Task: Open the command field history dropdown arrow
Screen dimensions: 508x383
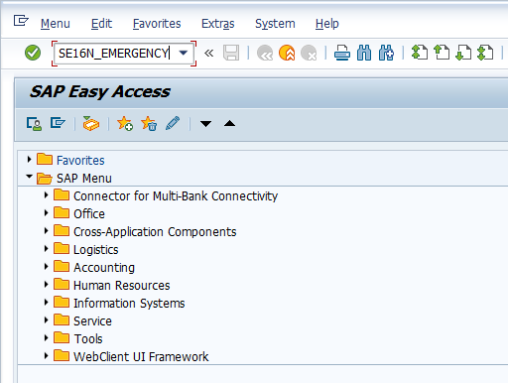Action: [x=184, y=53]
